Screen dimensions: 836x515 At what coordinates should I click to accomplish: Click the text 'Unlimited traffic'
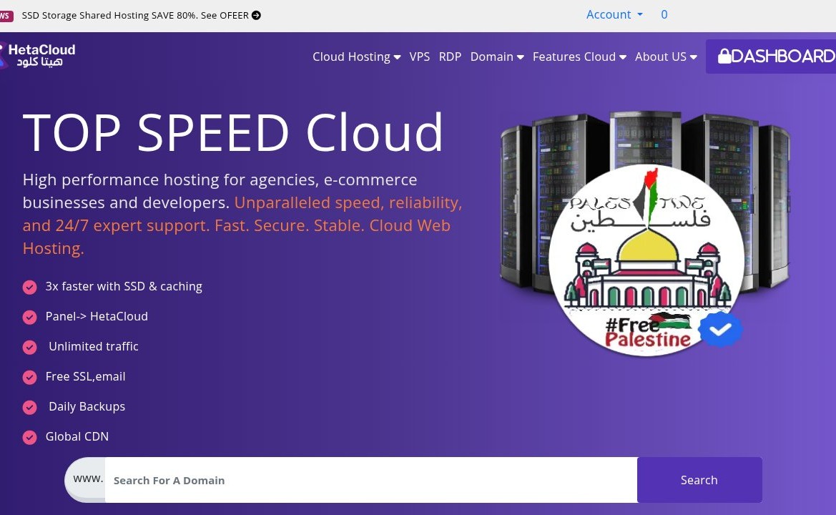click(93, 346)
